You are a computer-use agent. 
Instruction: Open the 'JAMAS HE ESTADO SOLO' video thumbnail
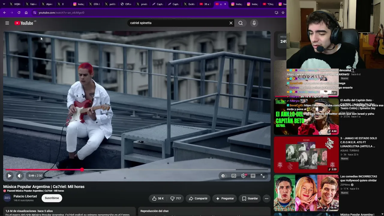point(306,155)
